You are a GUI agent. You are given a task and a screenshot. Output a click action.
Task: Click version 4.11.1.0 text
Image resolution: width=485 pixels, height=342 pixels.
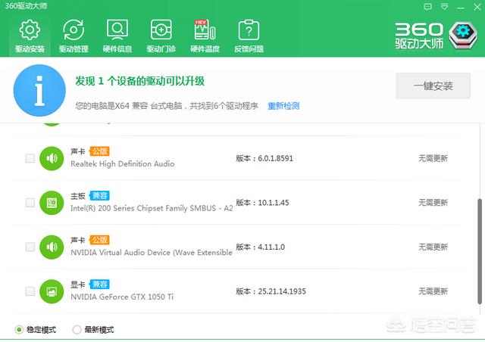(x=261, y=247)
